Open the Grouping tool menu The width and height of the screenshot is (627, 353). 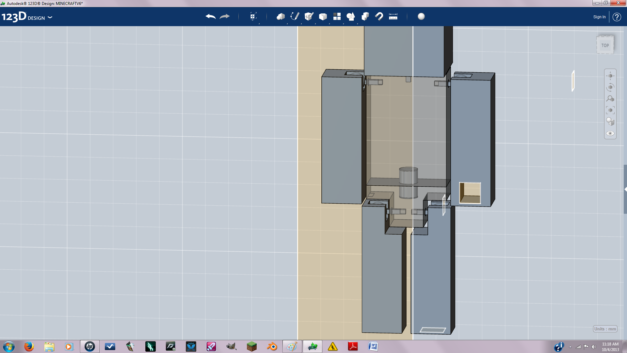tap(351, 16)
